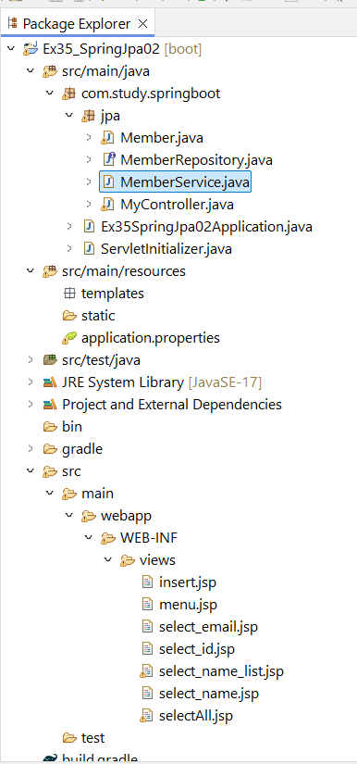Click the views folder icon
This screenshot has height=764, width=357.
click(128, 560)
